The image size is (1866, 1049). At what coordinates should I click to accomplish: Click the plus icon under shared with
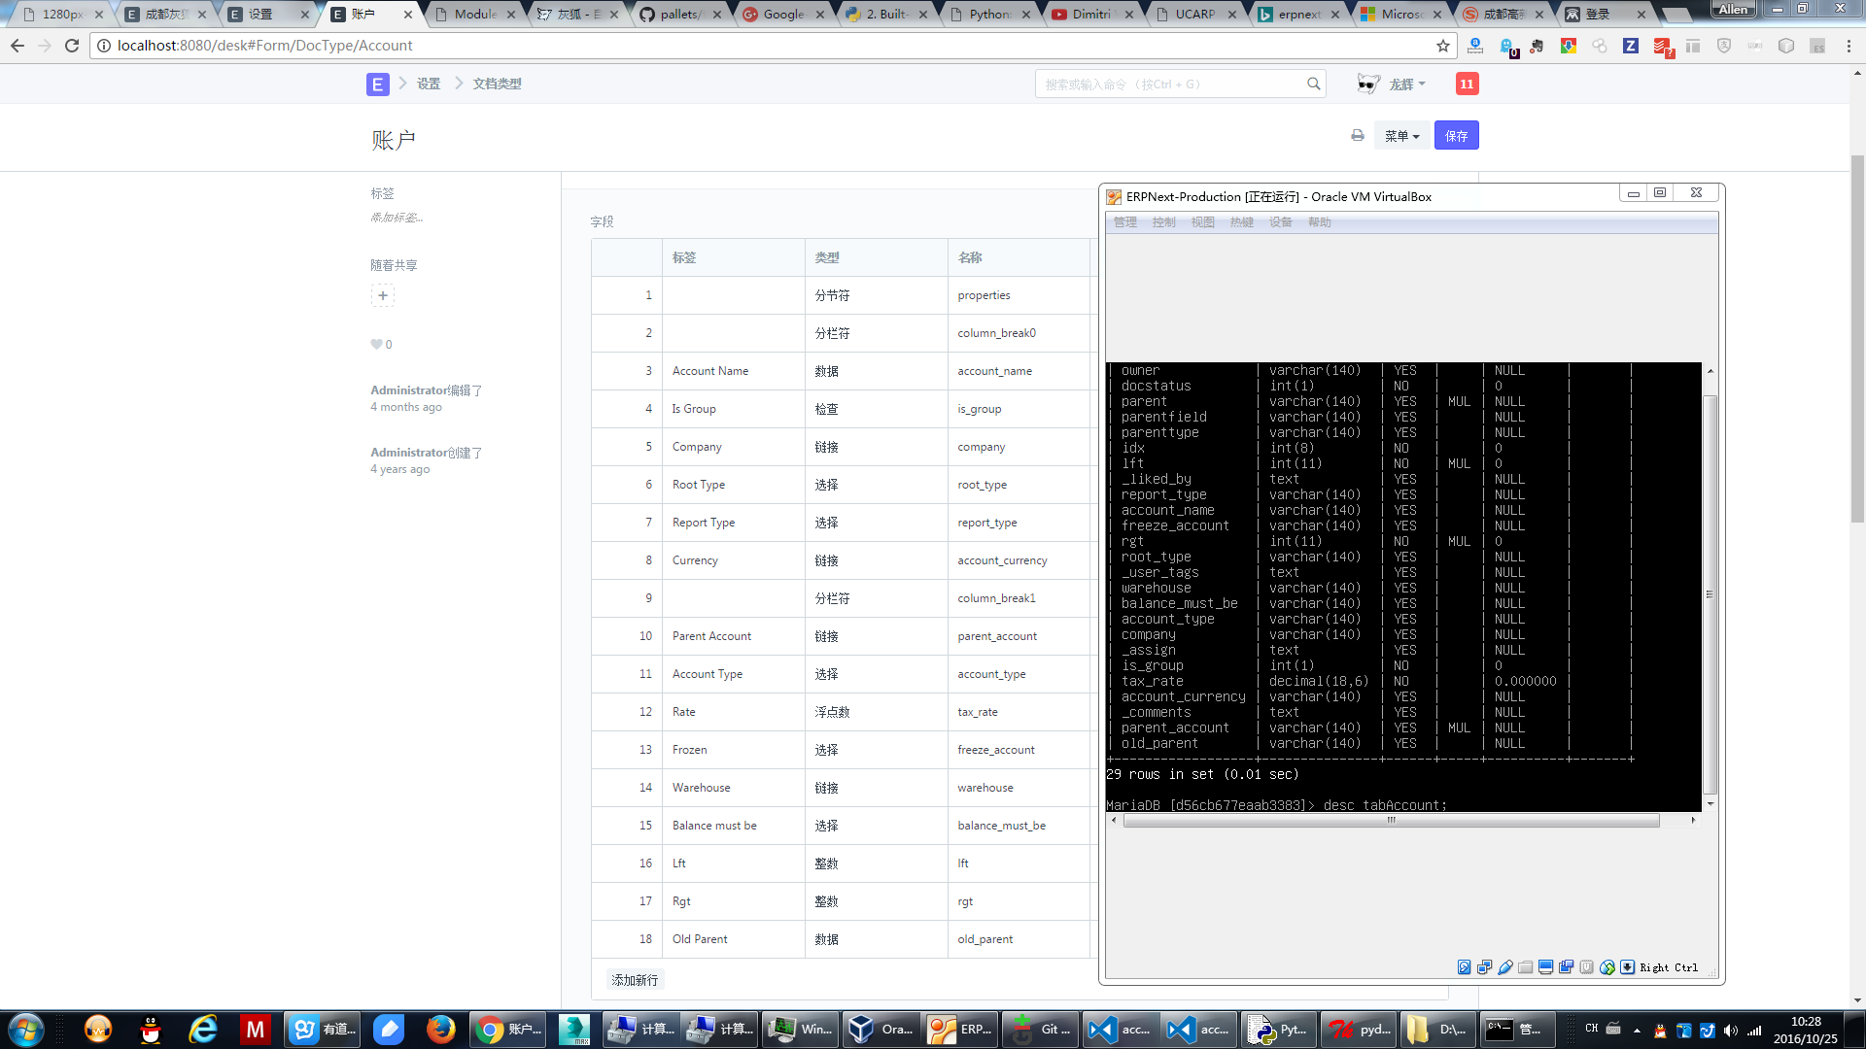pyautogui.click(x=382, y=295)
